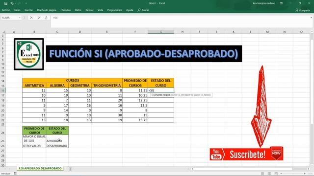Click the Select All corner triangle
314x176 pixels.
coord(3,32)
